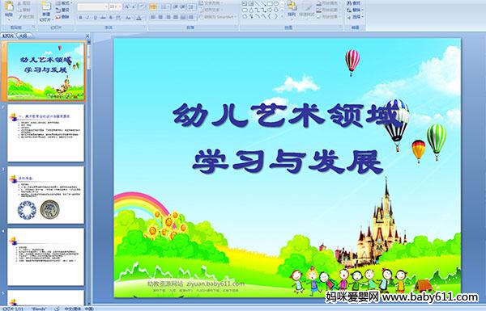Image resolution: width=486 pixels, height=311 pixels.
Task: Select the third slide thumbnail with coin images
Action: click(45, 195)
